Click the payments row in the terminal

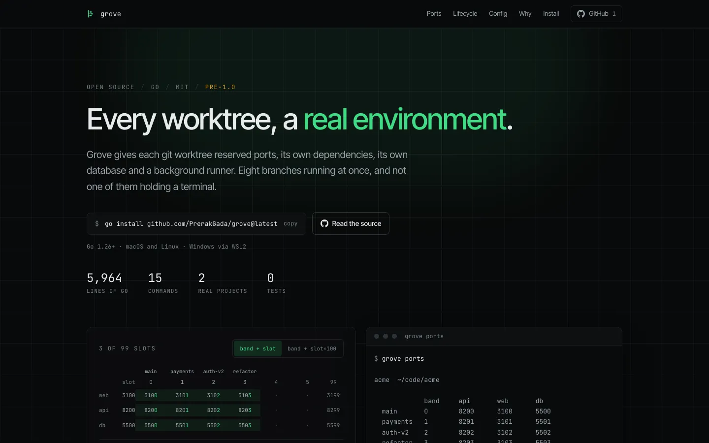tap(466, 422)
